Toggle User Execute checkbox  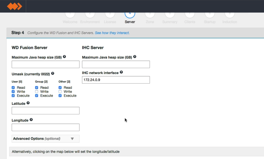click(13, 96)
